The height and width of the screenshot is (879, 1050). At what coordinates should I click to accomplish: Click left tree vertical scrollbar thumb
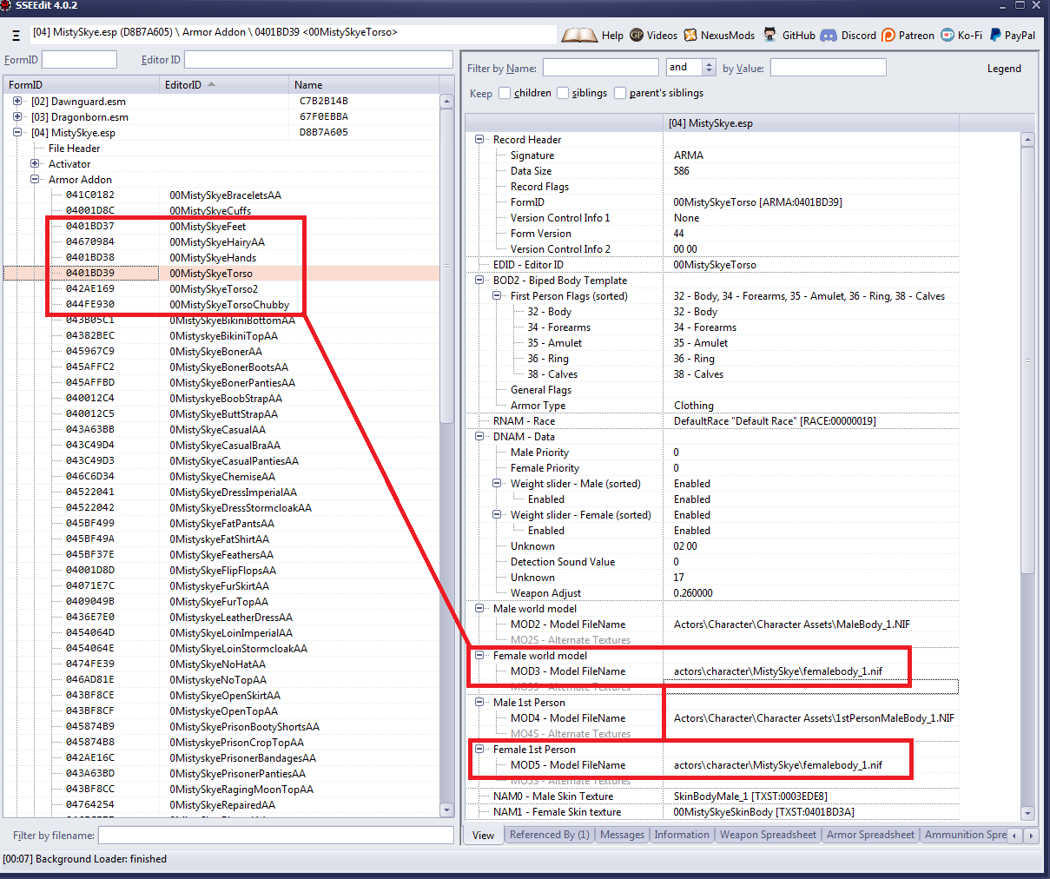(x=447, y=266)
